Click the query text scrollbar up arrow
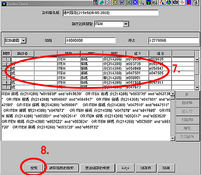Viewport: 201px width, 175px height. pyautogui.click(x=173, y=93)
